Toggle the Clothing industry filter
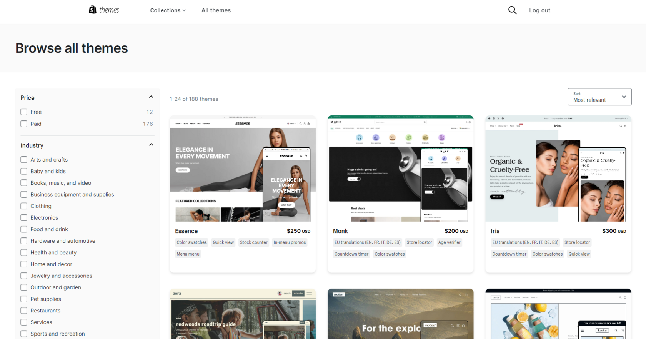 click(24, 206)
